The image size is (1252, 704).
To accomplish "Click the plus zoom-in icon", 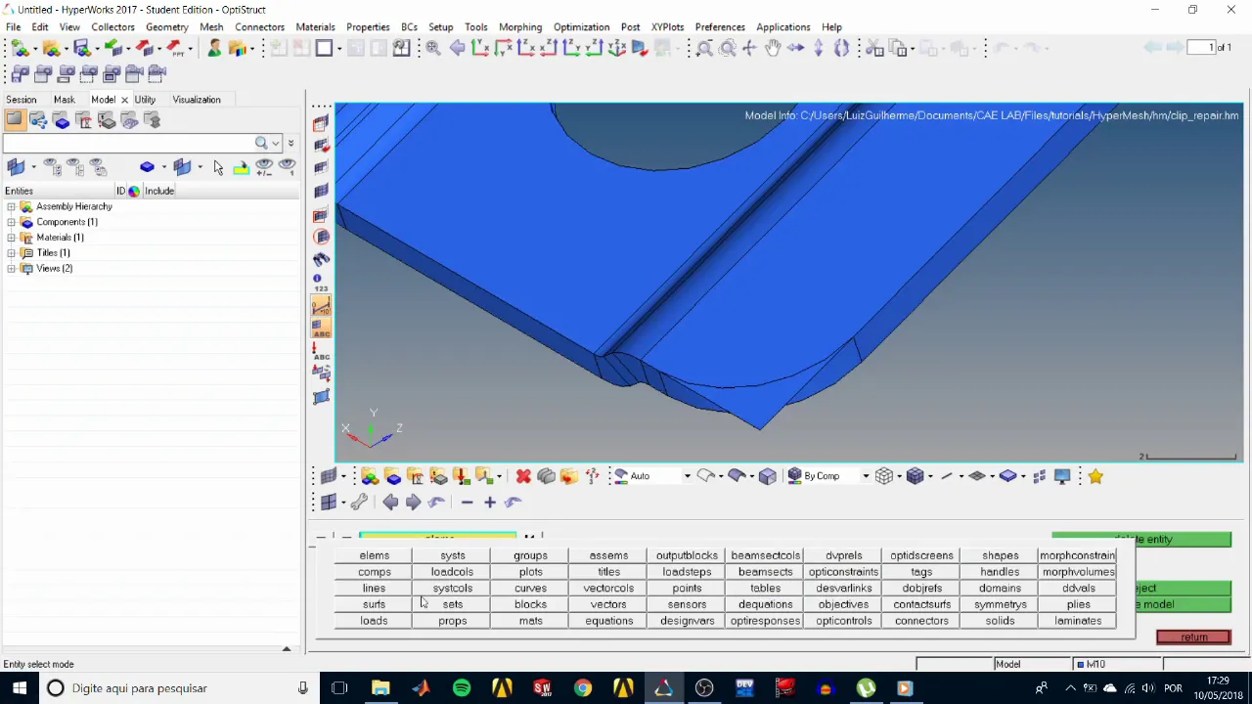I will point(490,503).
